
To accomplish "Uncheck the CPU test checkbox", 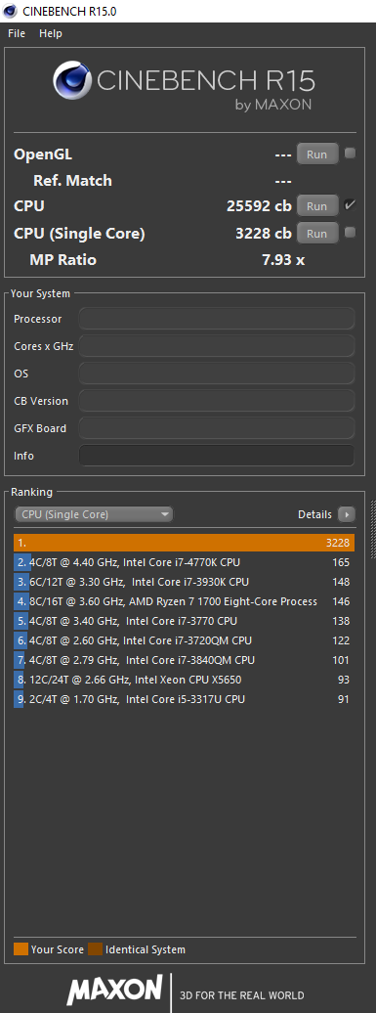I will pyautogui.click(x=350, y=205).
